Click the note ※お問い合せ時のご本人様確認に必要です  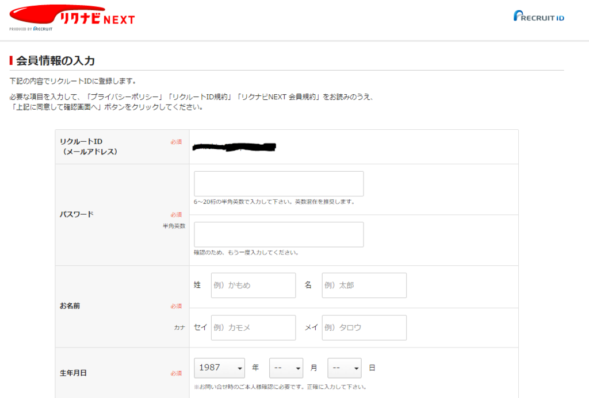pyautogui.click(x=249, y=387)
